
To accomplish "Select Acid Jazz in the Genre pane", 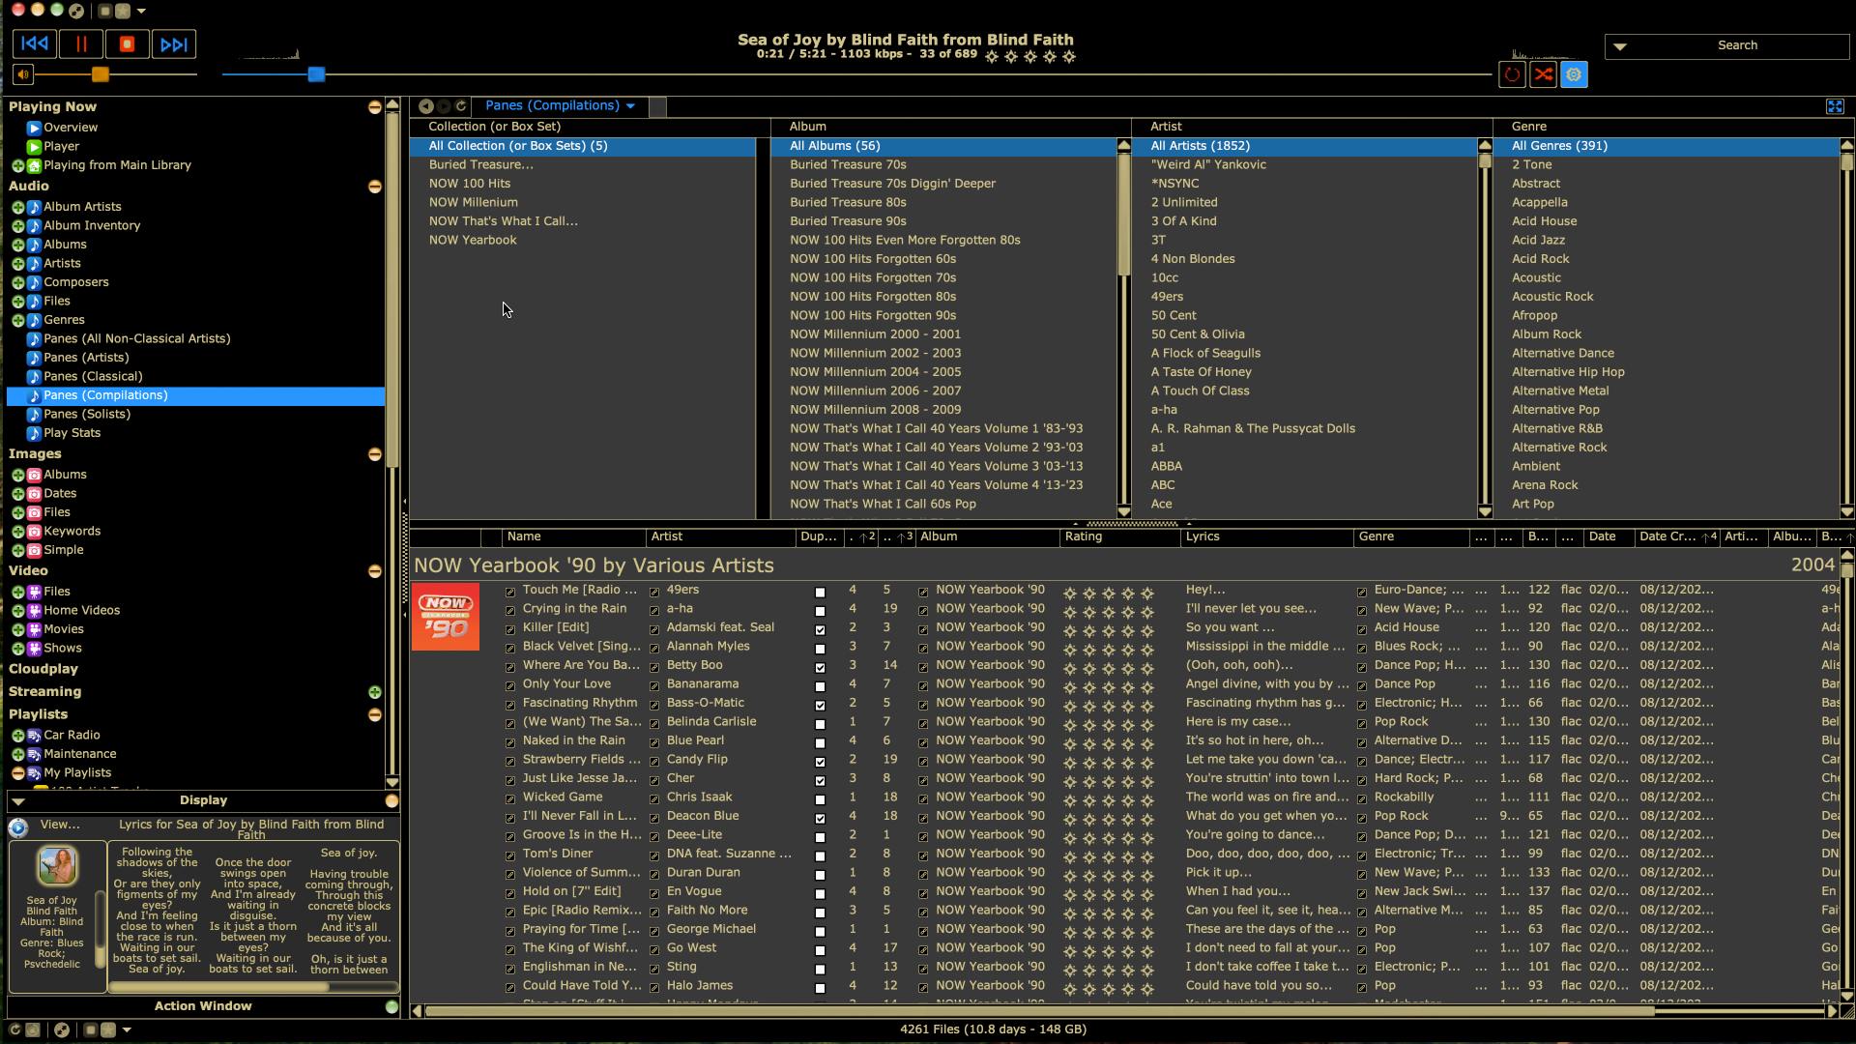I will click(1538, 240).
